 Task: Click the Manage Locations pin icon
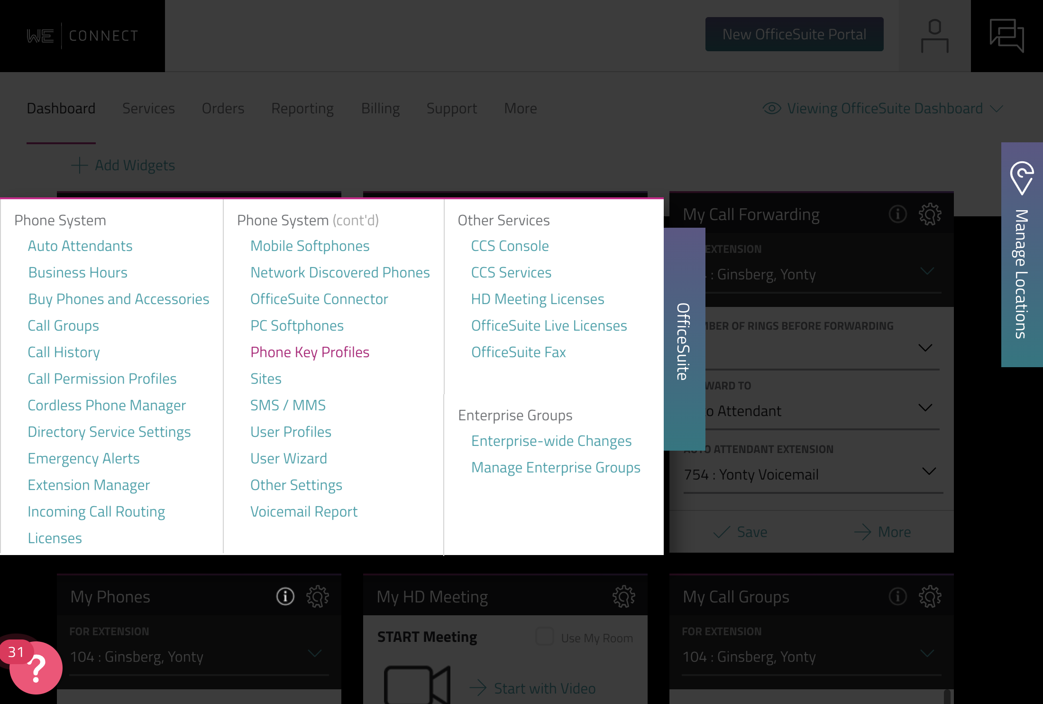coord(1022,178)
